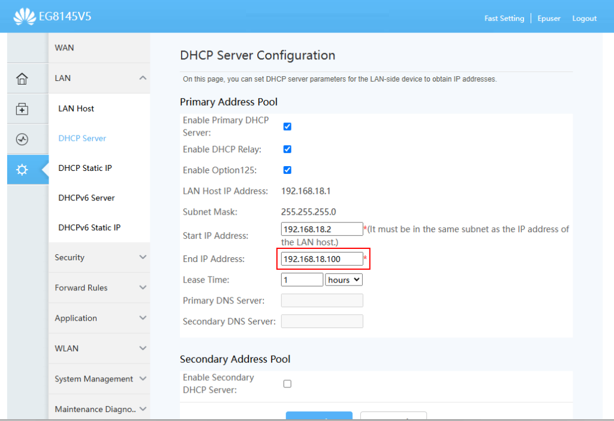The width and height of the screenshot is (614, 421).
Task: Toggle Enable Primary DHCP Server checkbox
Action: (x=287, y=127)
